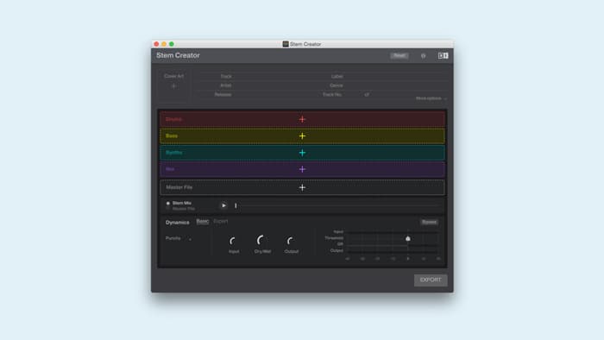The image size is (604, 340).
Task: Switch to the Expert dynamics tab
Action: pyautogui.click(x=221, y=221)
